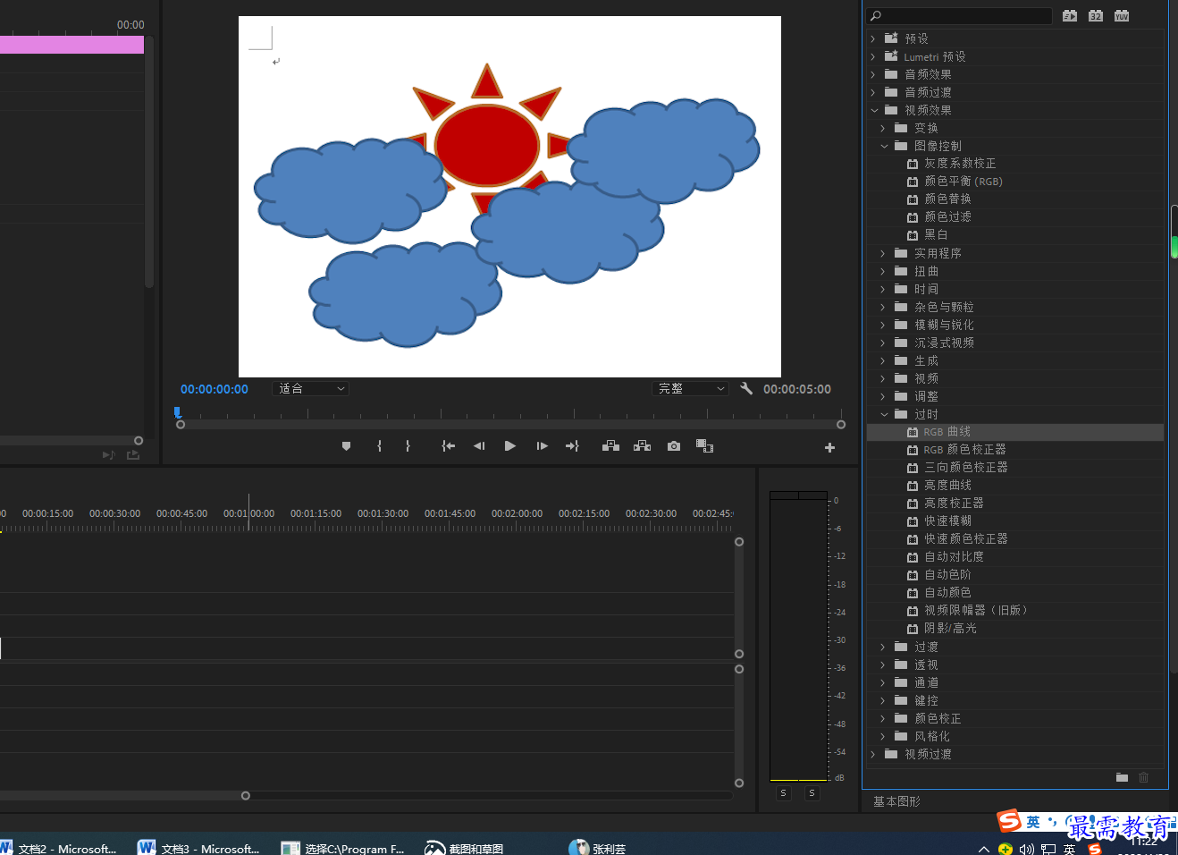1178x855 pixels.
Task: Open the 模糊与锐化 folder
Action: (x=944, y=325)
